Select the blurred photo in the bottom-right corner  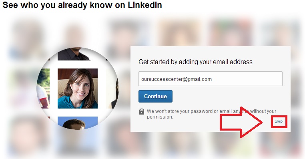coord(280,143)
